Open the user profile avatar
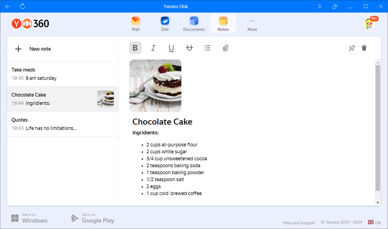Image resolution: width=388 pixels, height=229 pixels. pos(369,24)
